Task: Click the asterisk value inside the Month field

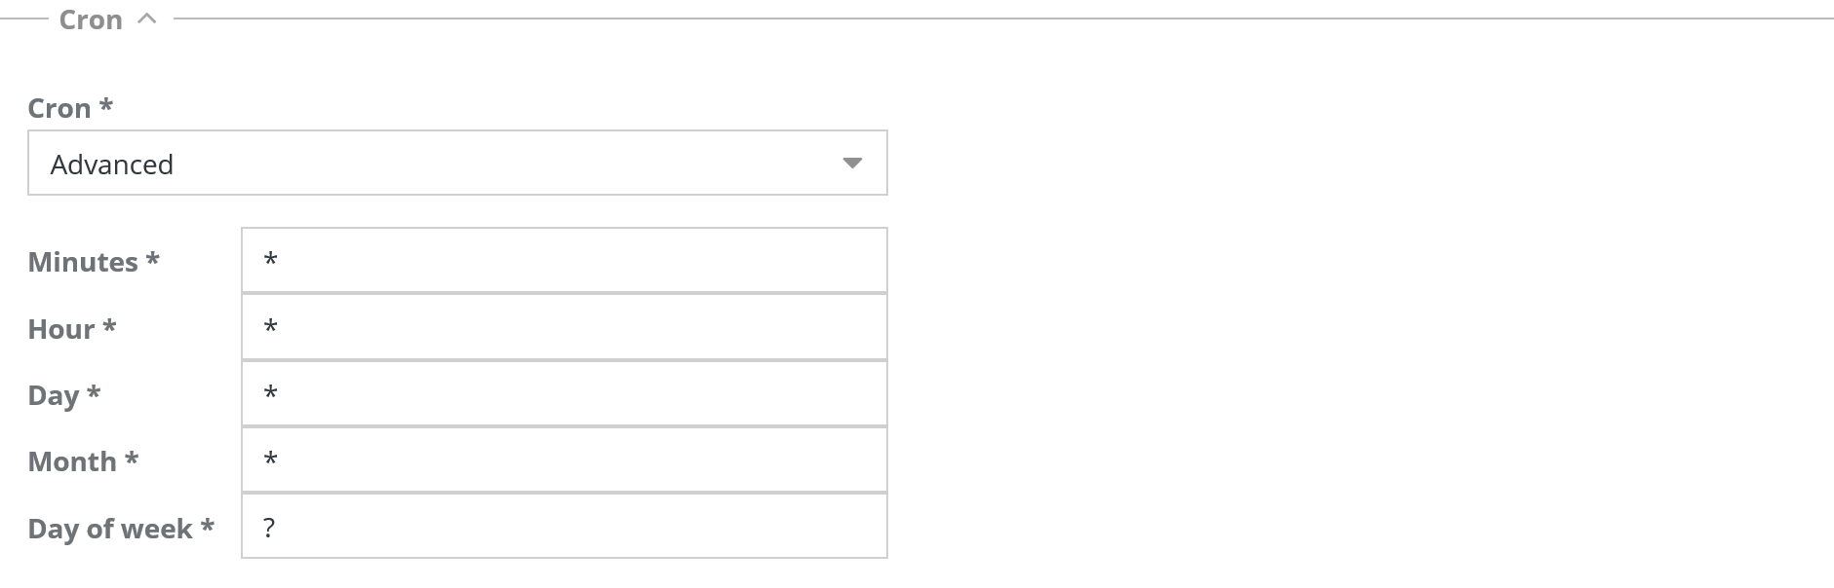Action: 271,459
